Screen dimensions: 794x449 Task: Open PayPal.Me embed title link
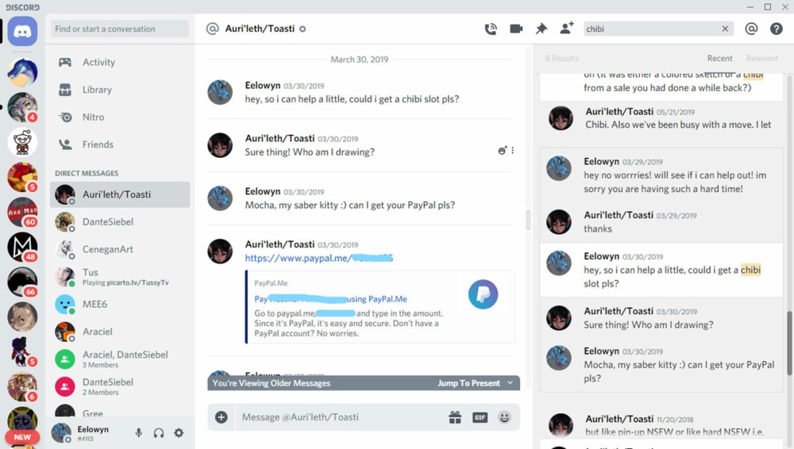tap(330, 298)
